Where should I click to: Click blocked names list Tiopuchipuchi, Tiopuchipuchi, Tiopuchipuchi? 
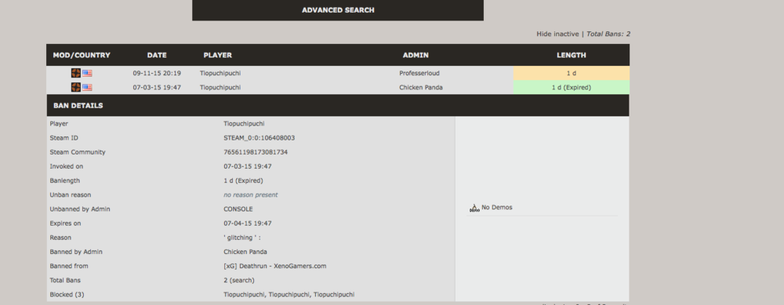pos(289,295)
